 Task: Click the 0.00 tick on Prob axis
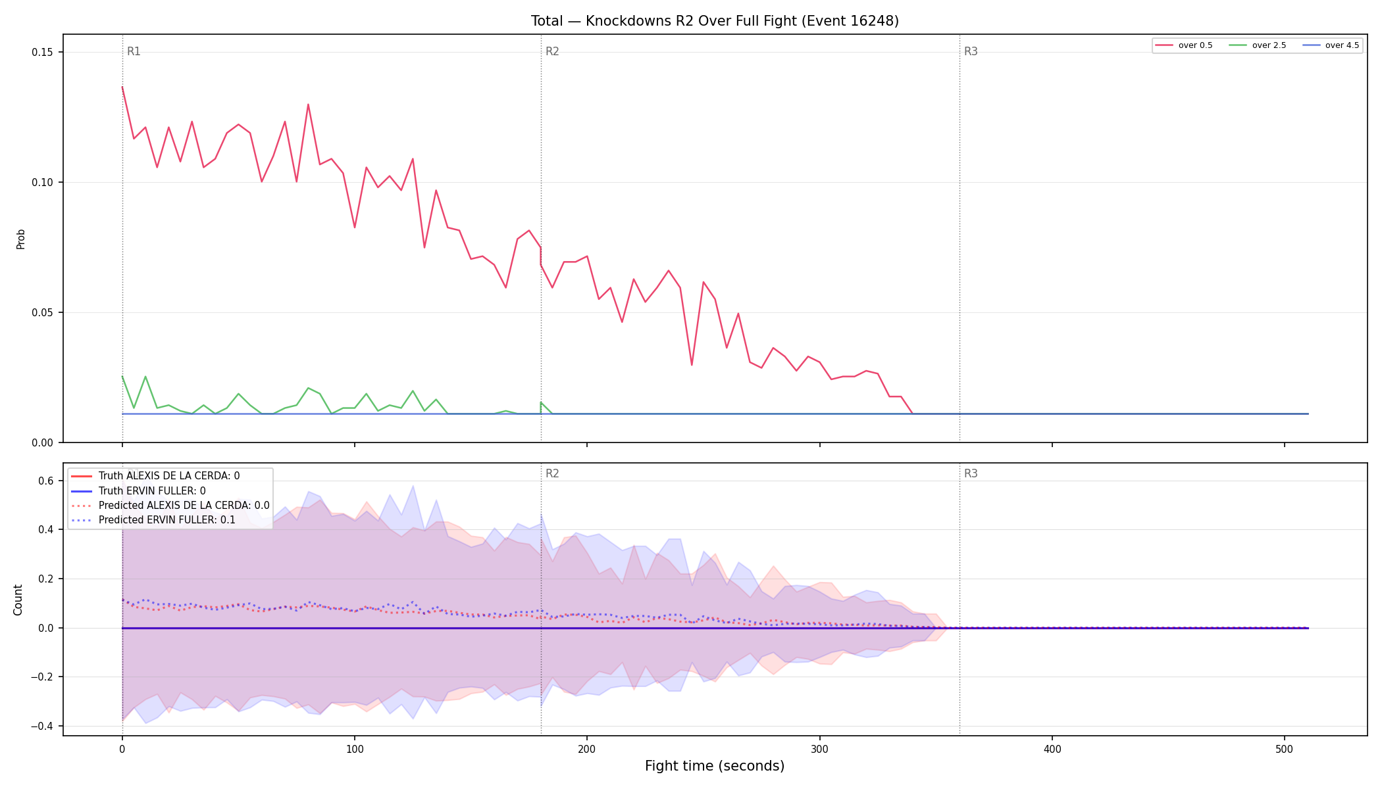tap(43, 443)
